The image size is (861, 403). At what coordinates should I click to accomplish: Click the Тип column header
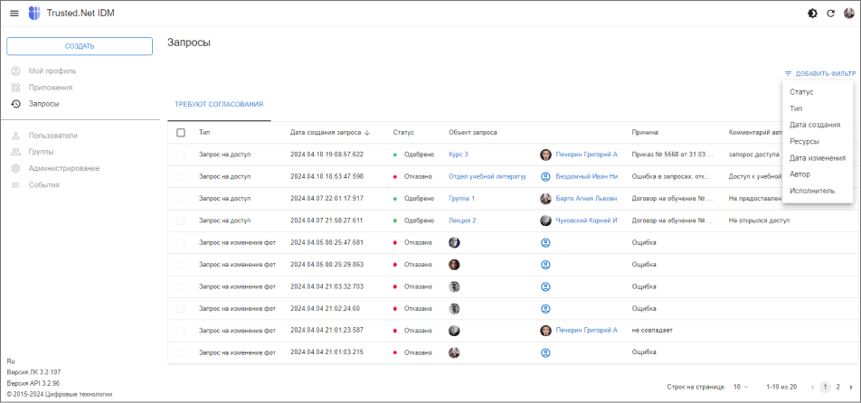tap(204, 133)
